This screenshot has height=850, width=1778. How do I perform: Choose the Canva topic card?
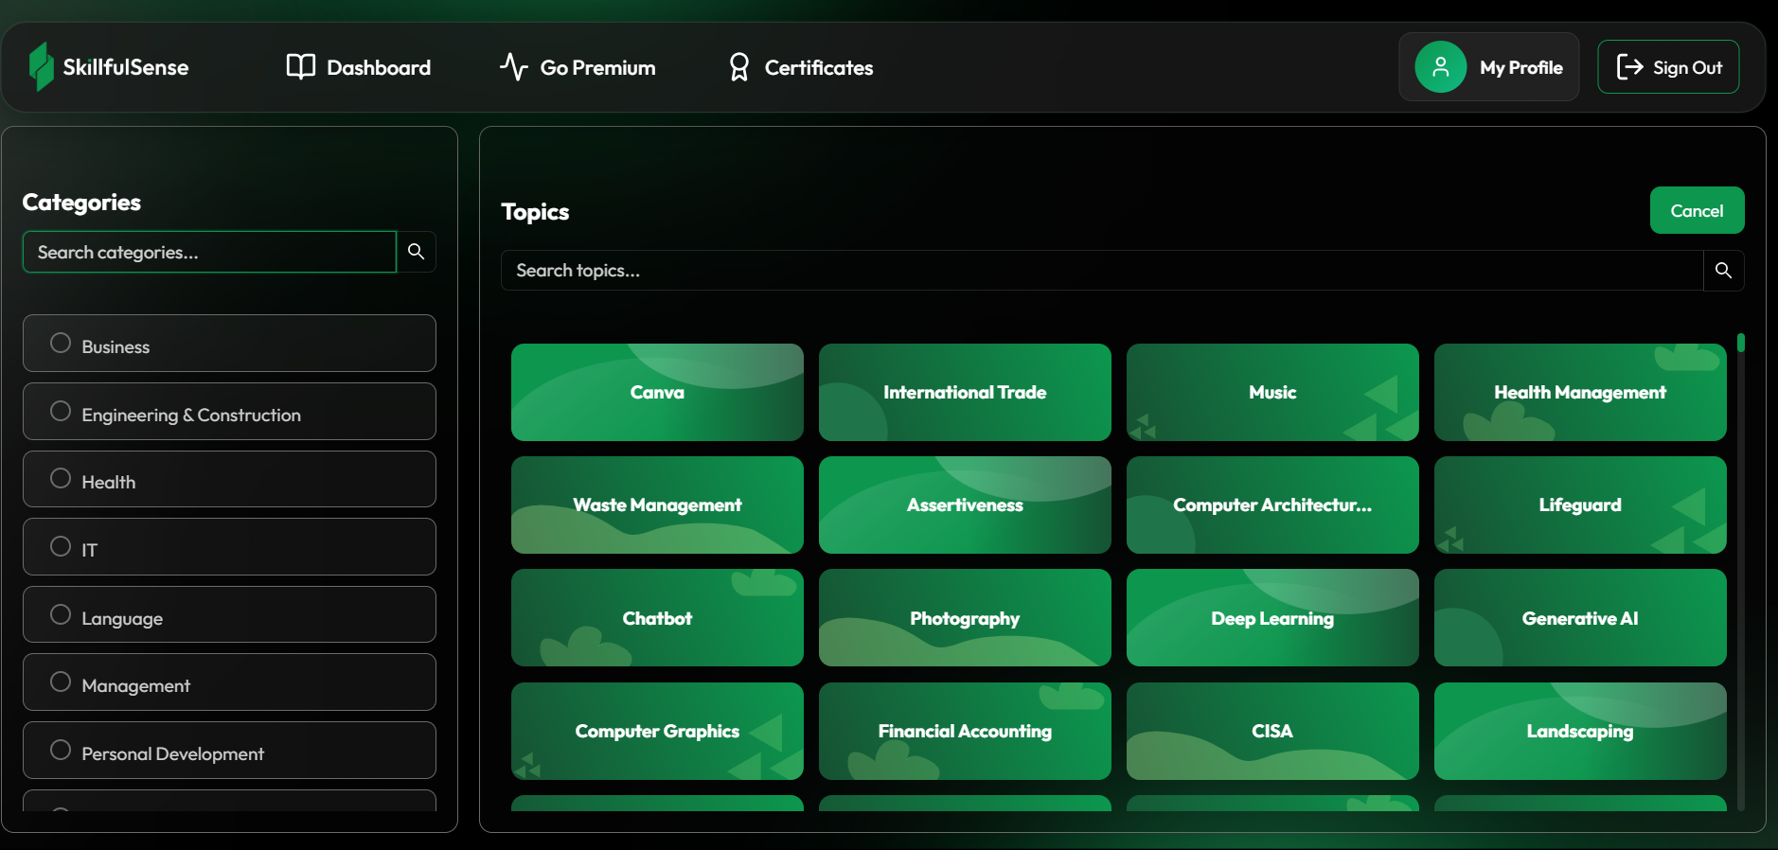(657, 392)
